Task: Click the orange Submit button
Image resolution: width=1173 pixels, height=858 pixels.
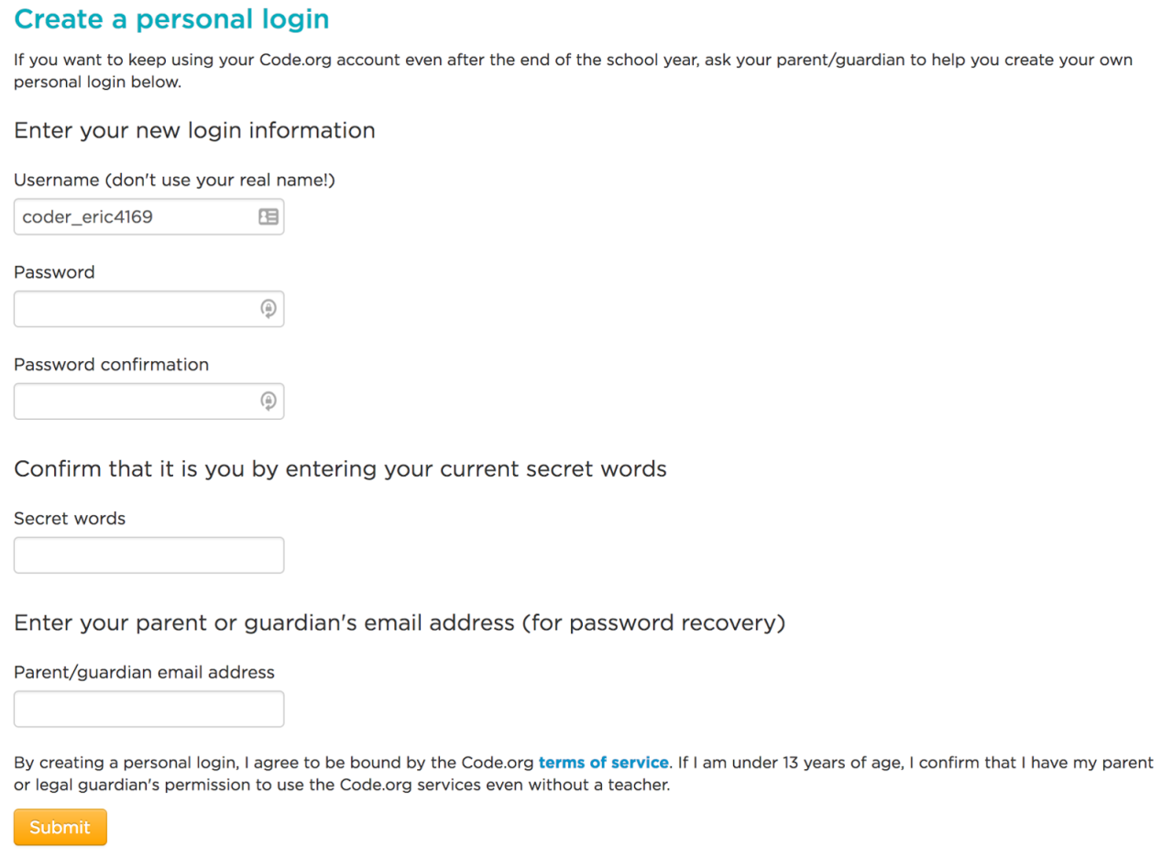Action: click(60, 827)
